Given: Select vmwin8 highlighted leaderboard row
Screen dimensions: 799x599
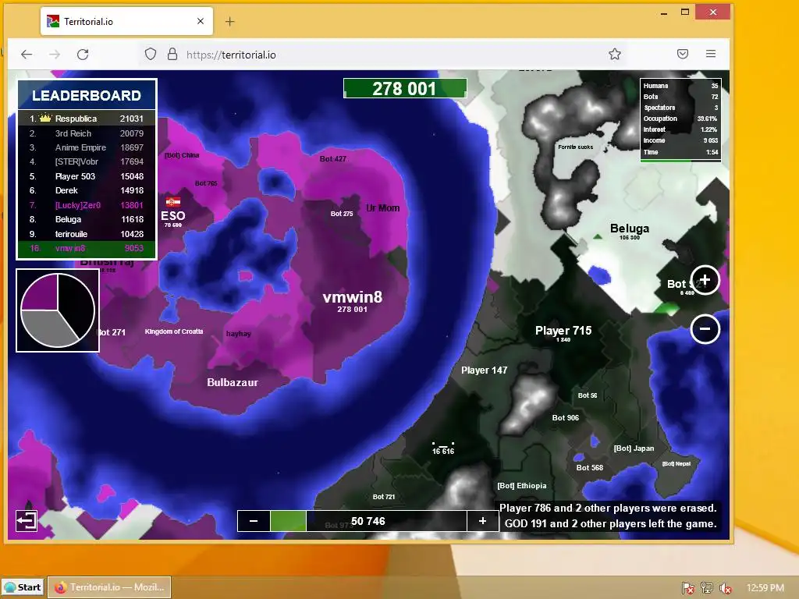Looking at the screenshot, I should click(x=87, y=249).
